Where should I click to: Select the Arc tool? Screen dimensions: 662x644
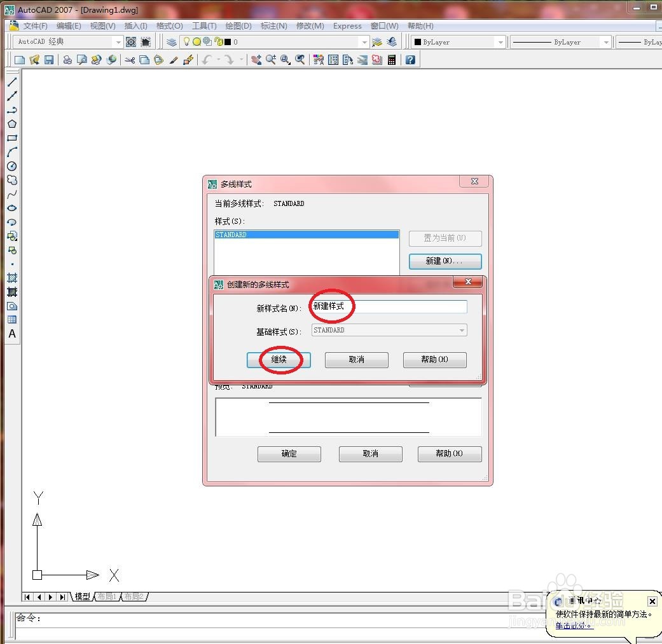[x=12, y=152]
